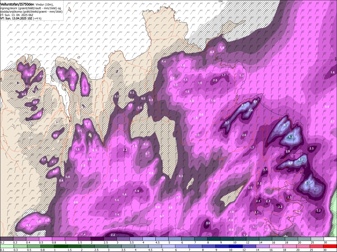Viewport: 337px width, 252px height.
Task: Click the 15W longitude label at the top
Action: (x=220, y=1)
